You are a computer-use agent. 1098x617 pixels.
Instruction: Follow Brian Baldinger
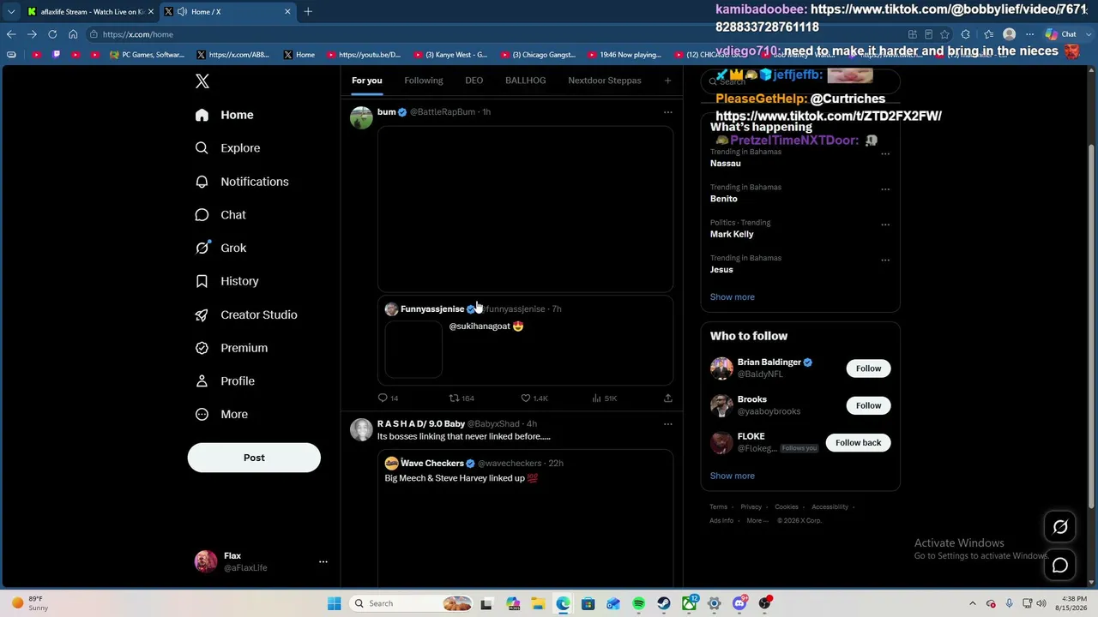tap(868, 368)
